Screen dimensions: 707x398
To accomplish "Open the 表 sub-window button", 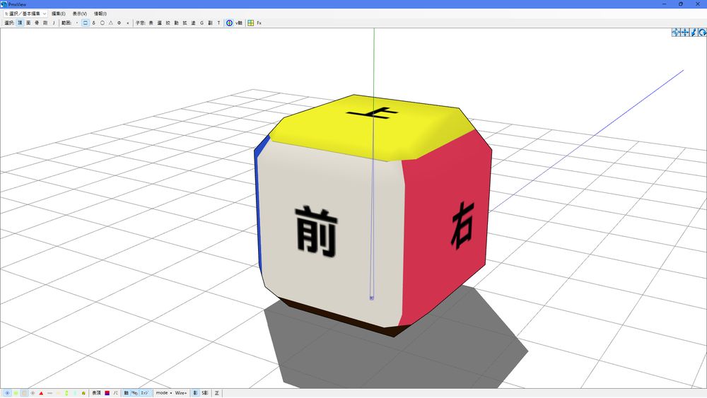I will [151, 23].
